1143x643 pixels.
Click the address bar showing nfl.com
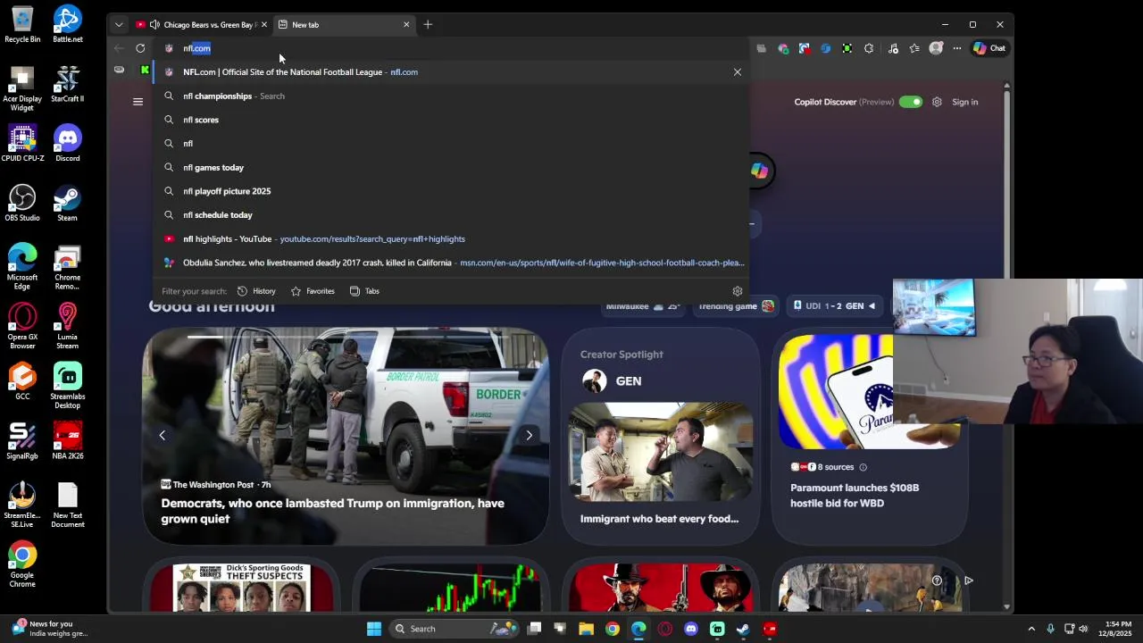(x=451, y=48)
